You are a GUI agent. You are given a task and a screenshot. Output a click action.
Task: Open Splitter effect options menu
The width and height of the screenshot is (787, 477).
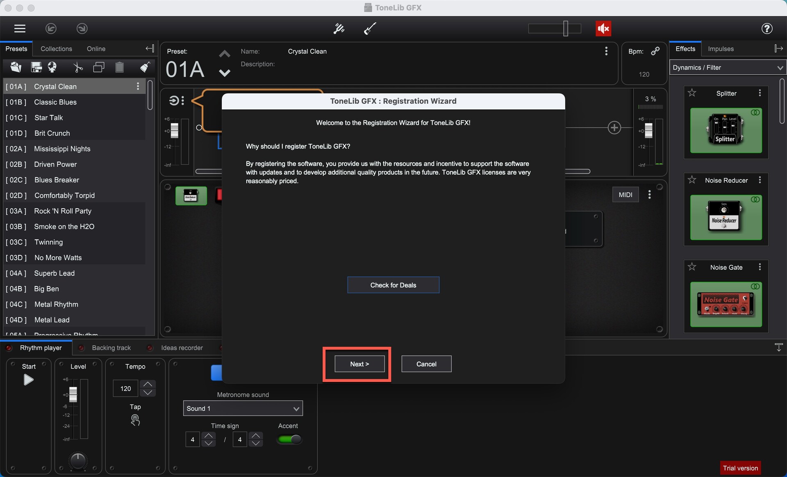point(760,93)
